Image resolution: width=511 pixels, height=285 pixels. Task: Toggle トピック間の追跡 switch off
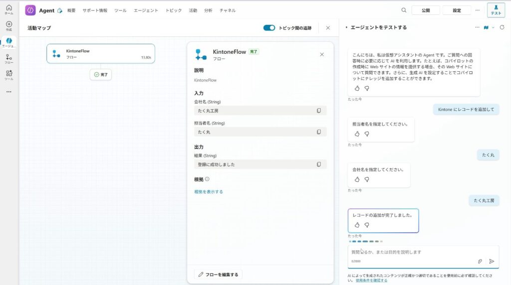pyautogui.click(x=269, y=28)
